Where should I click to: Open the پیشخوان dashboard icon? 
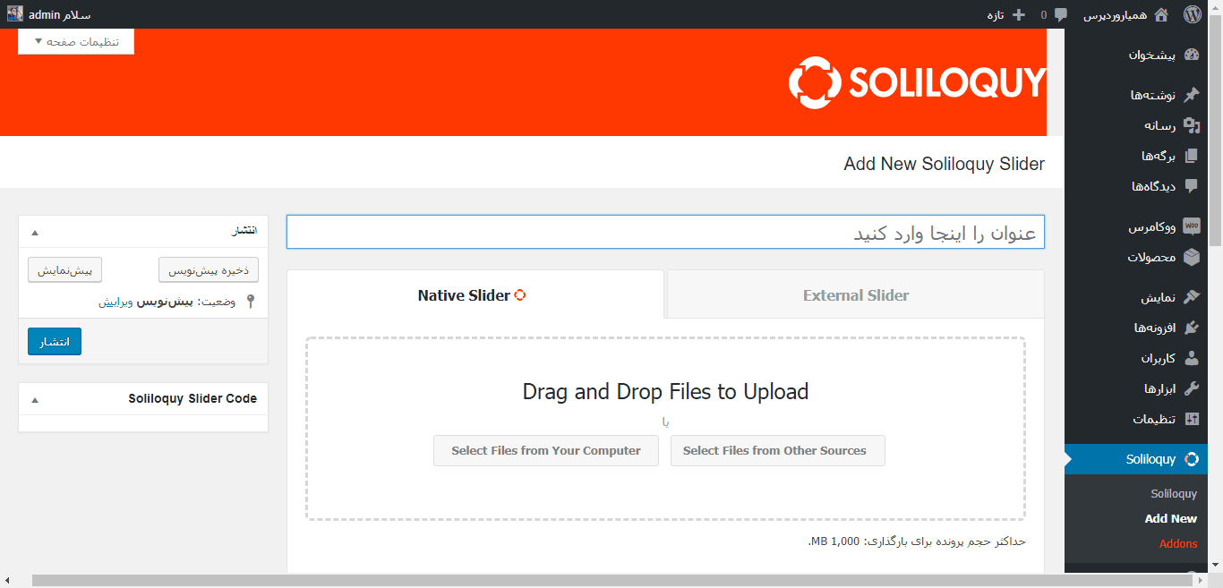(1191, 55)
